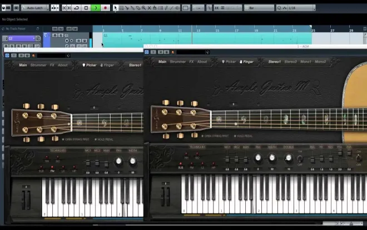
Task: Flip DOUBLE on/off switch in right window
Action: click(300, 159)
